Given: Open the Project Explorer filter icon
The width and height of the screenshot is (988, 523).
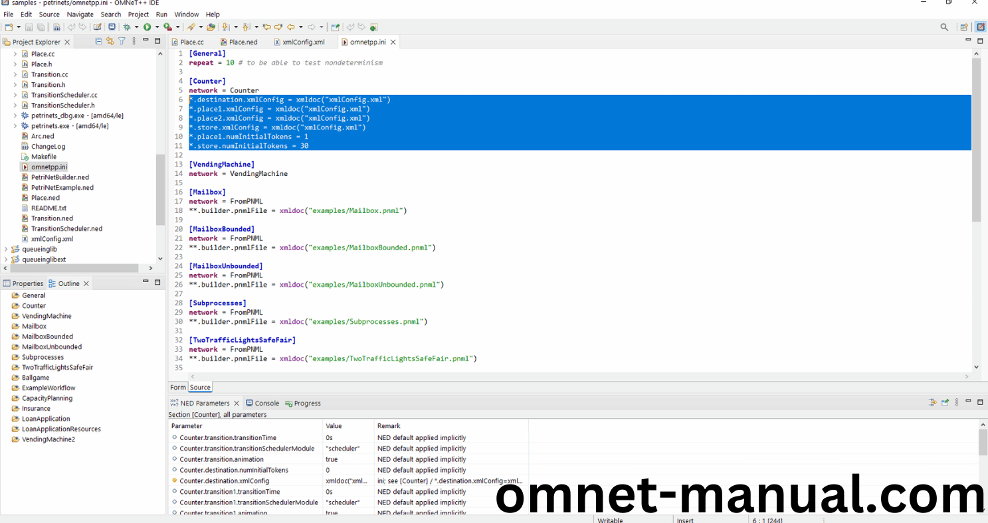Looking at the screenshot, I should (x=122, y=41).
